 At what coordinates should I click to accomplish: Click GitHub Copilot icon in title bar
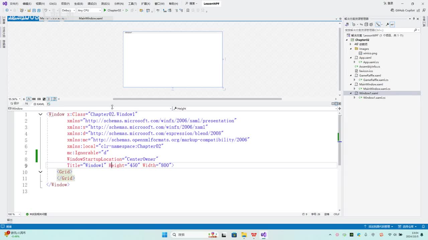393,10
